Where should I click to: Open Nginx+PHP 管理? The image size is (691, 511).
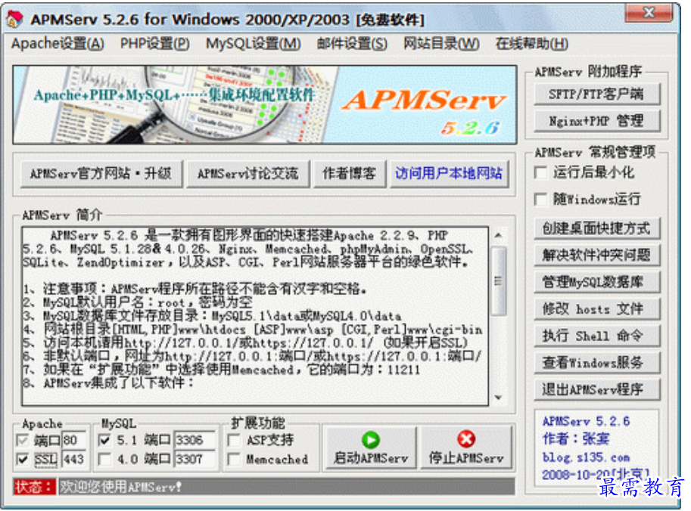click(596, 121)
